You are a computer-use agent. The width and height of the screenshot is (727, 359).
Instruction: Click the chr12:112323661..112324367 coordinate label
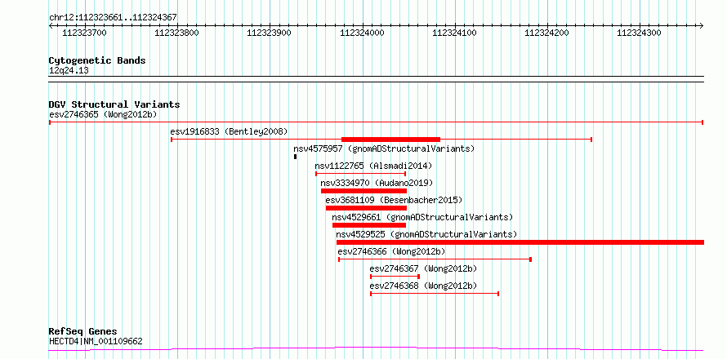[x=113, y=18]
